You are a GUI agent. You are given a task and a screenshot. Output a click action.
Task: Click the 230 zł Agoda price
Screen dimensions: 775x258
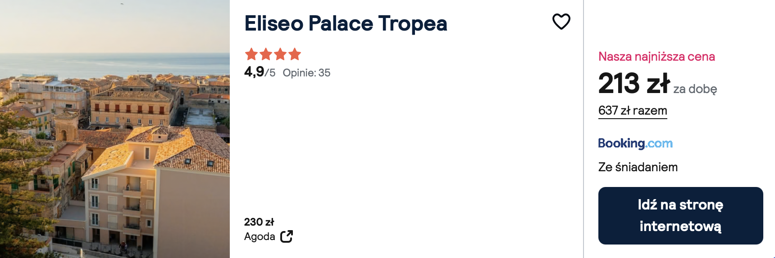[259, 222]
